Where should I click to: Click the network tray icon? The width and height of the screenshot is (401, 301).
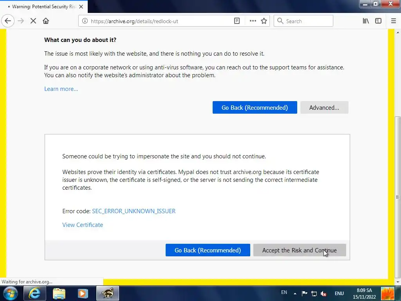[x=314, y=294]
